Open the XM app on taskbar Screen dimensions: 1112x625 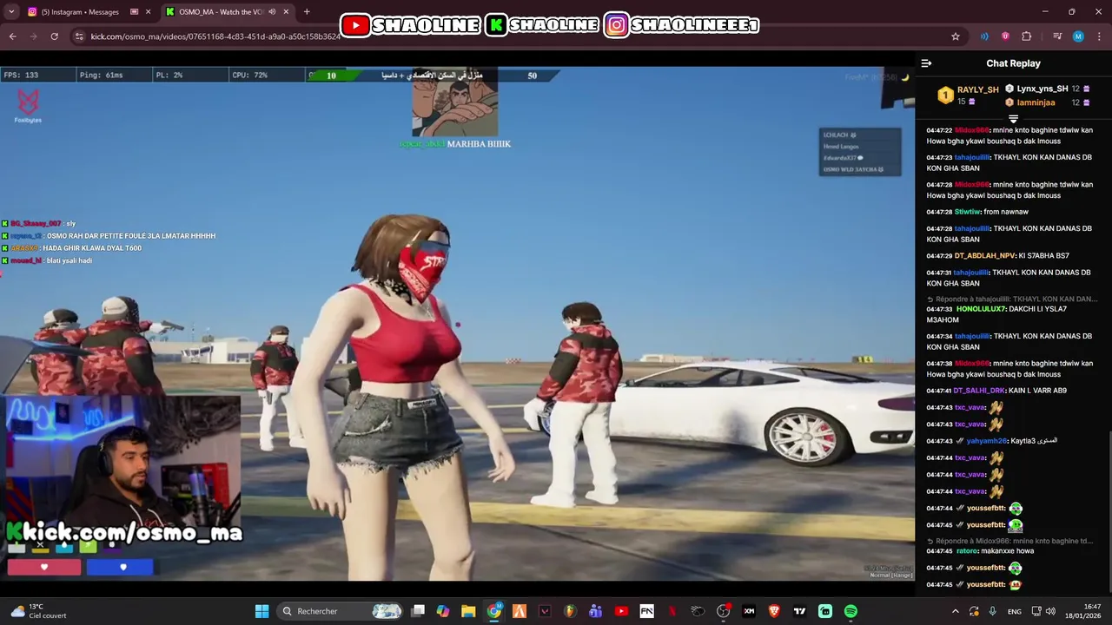click(749, 611)
